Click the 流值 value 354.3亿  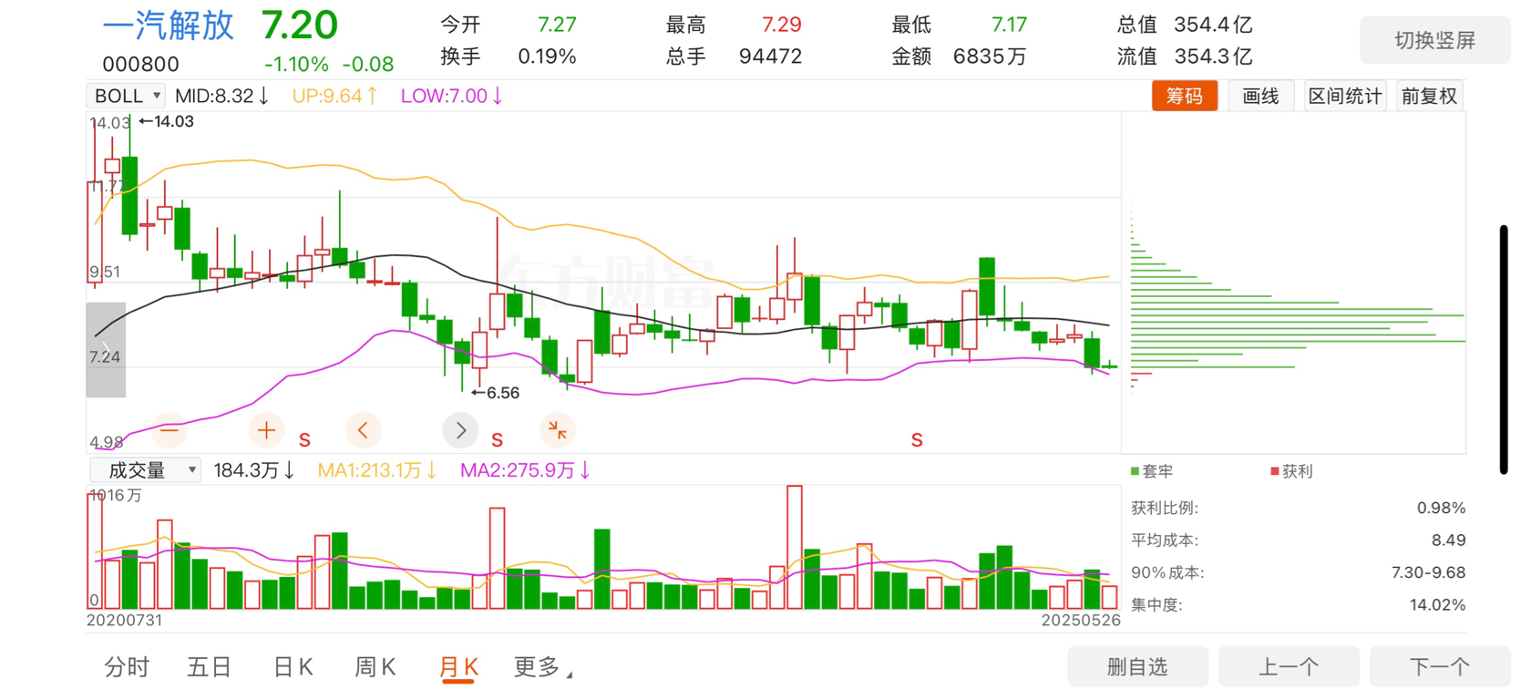(x=1213, y=57)
